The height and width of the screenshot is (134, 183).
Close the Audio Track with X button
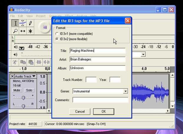coord(12,76)
